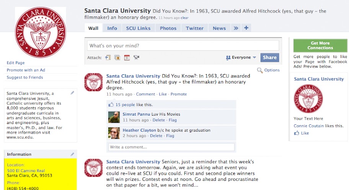Attach an event using calendar icon
The image size is (349, 190).
127,58
